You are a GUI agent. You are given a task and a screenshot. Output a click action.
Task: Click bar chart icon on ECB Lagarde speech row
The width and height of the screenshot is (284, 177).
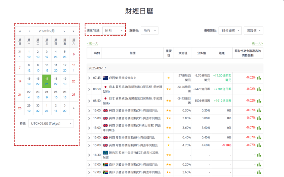click(x=259, y=155)
